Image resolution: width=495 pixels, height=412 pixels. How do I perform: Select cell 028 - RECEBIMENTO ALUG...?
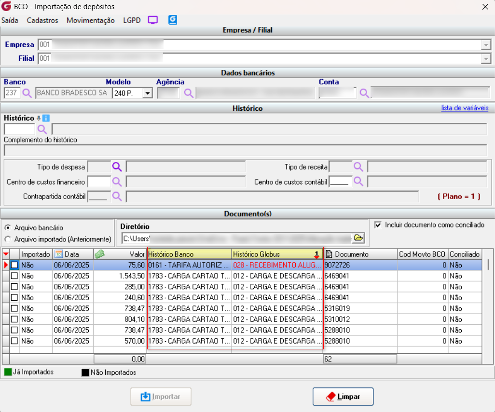[277, 265]
